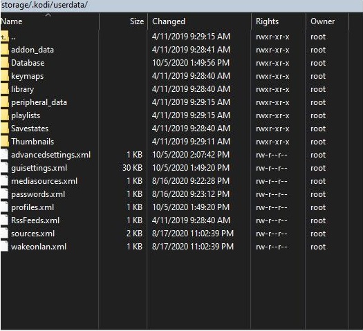Select the Database folder name
The height and width of the screenshot is (331, 363).
[x=28, y=63]
